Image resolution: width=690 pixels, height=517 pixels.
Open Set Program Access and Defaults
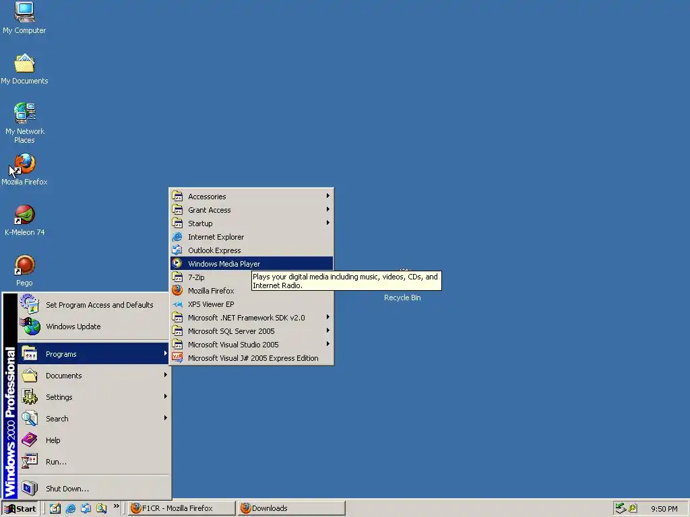(94, 305)
